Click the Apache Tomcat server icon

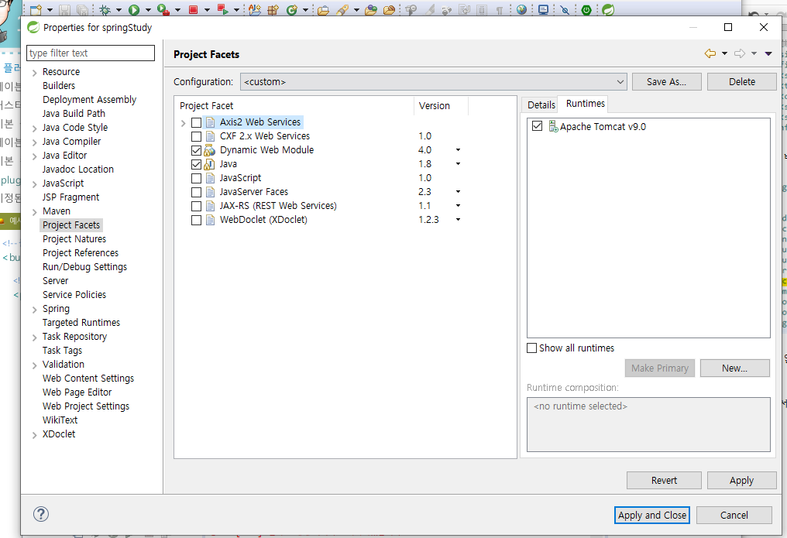point(553,126)
